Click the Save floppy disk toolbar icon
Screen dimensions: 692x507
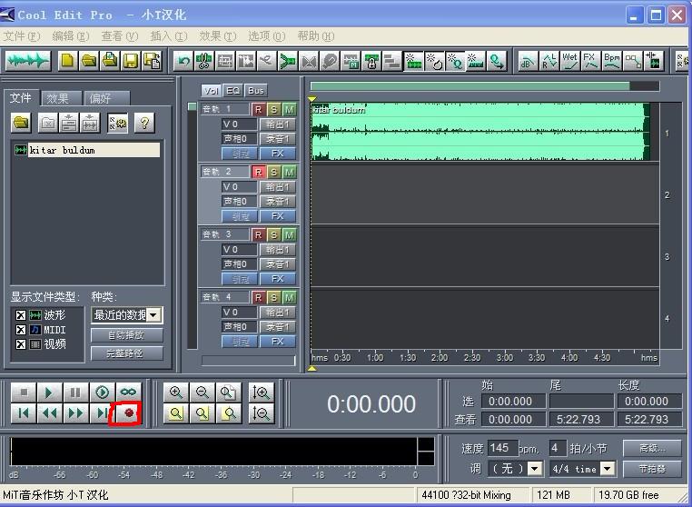click(x=131, y=61)
